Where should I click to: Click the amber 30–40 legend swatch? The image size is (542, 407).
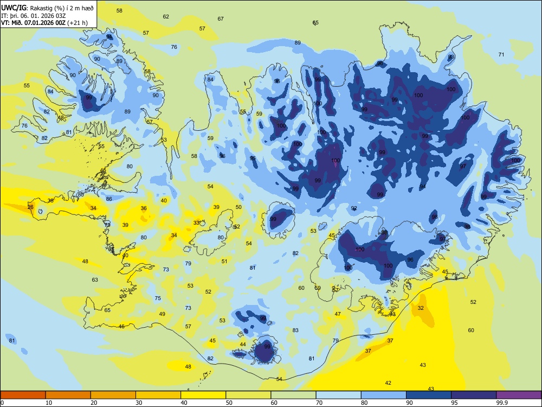158,395
